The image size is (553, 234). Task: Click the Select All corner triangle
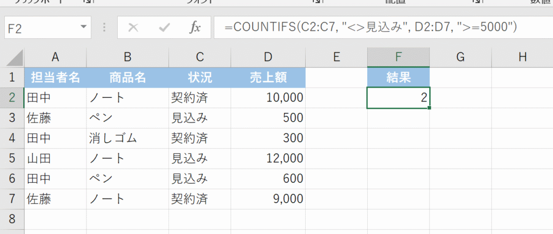[15, 58]
